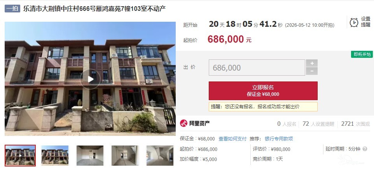
Task: Click the property listing title
Action: click(94, 9)
